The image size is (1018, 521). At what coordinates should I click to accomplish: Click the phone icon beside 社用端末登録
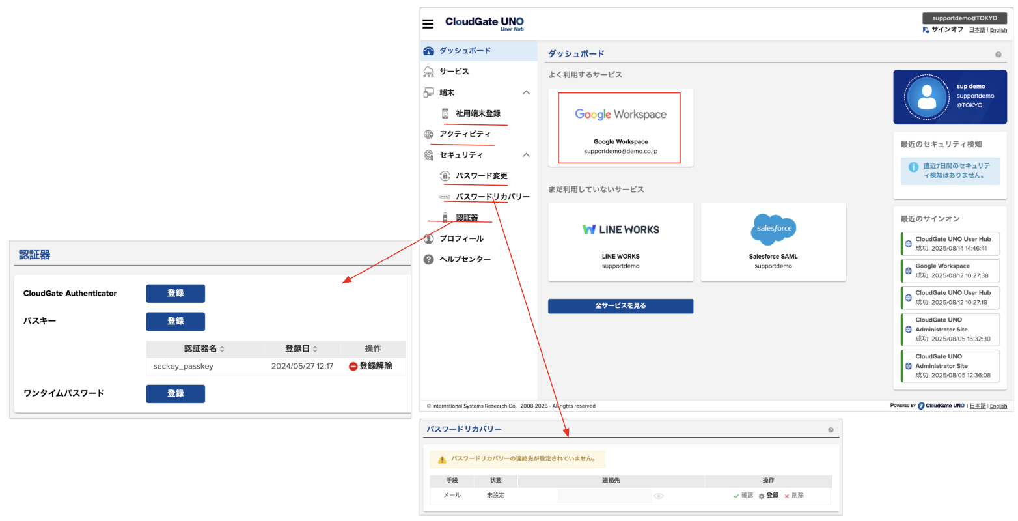pos(445,113)
